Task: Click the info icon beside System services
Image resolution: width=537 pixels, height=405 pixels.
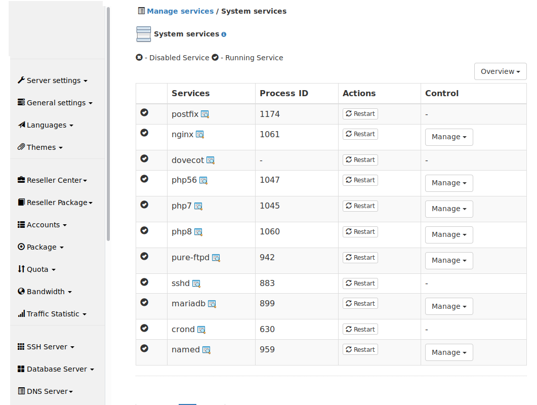Action: pos(224,34)
